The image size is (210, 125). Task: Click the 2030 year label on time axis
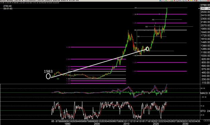click(x=185, y=124)
